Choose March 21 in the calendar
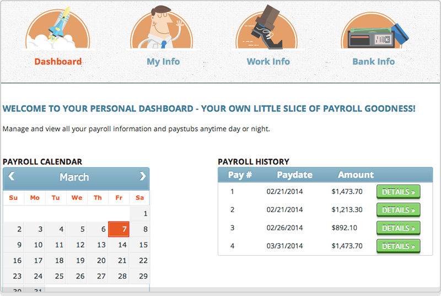This screenshot has width=441, height=296. [x=119, y=261]
